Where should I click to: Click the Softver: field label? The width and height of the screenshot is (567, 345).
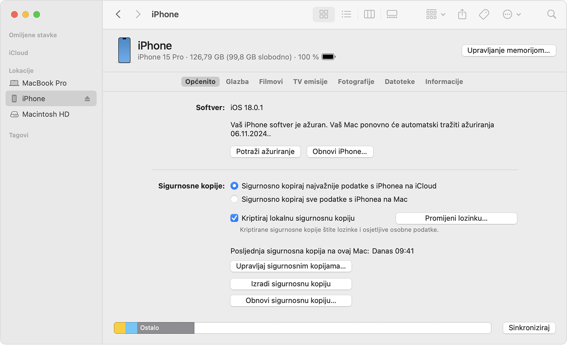(x=210, y=108)
